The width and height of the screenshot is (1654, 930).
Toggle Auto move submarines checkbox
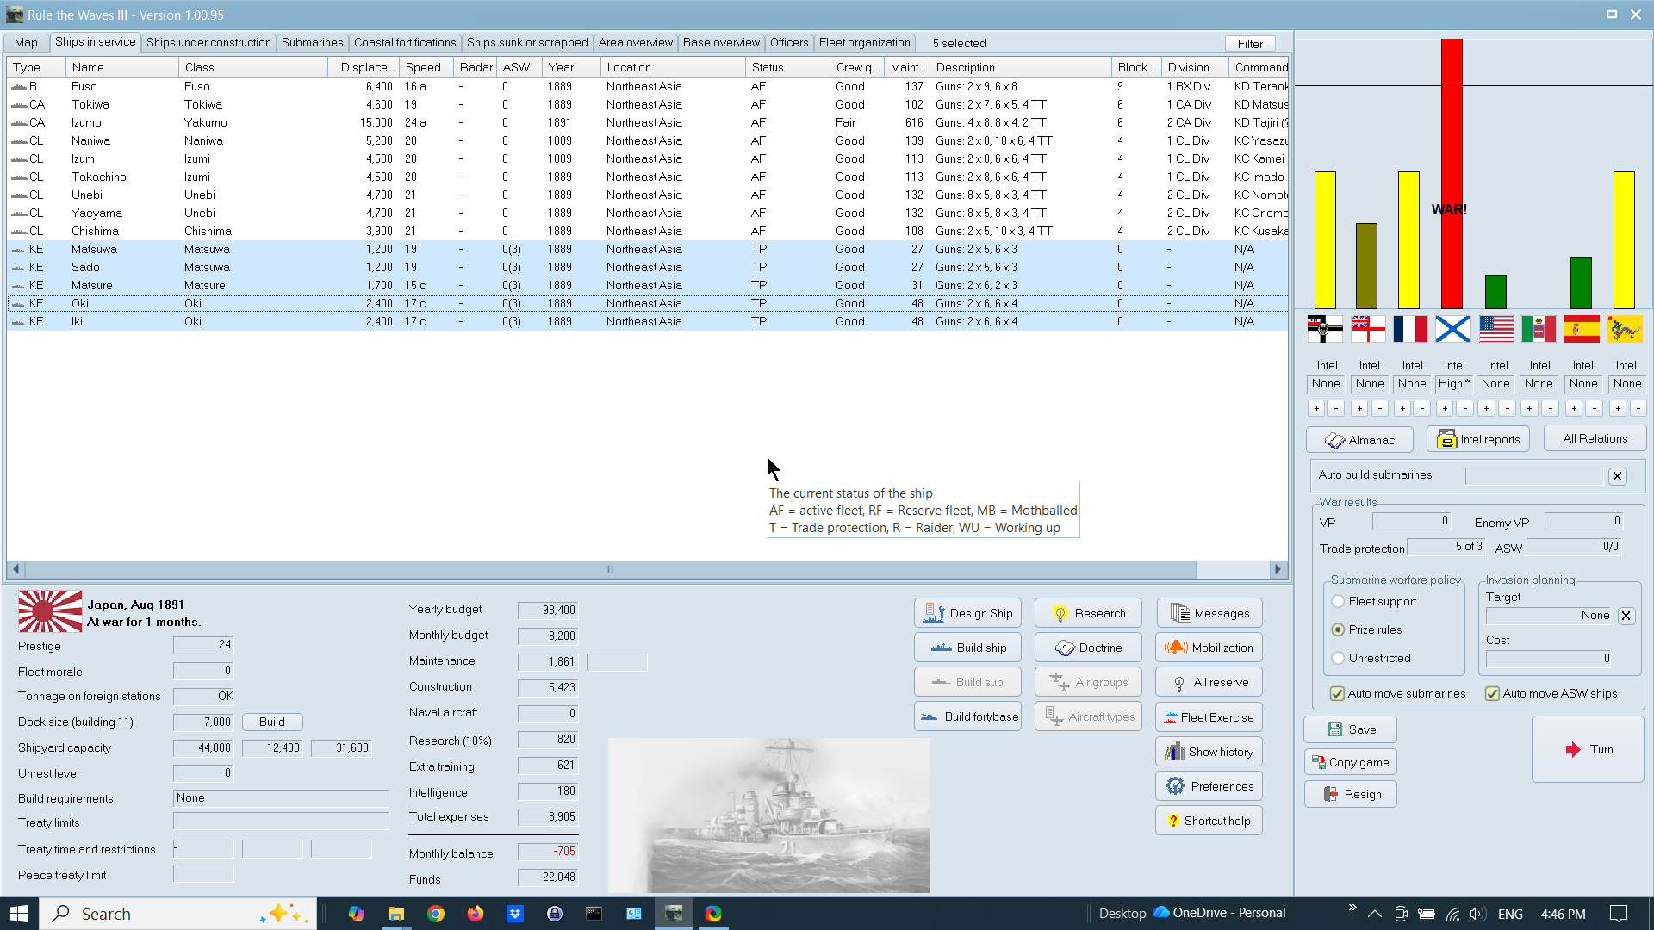click(x=1337, y=693)
